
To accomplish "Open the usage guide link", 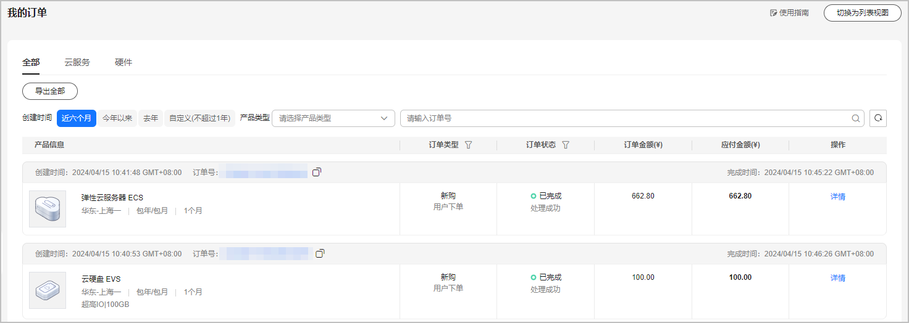I will coord(789,13).
